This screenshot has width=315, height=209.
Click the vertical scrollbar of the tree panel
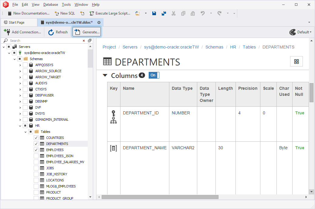pyautogui.click(x=90, y=58)
